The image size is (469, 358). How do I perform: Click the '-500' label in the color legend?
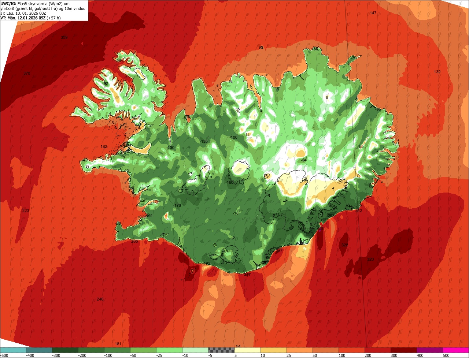4,355
